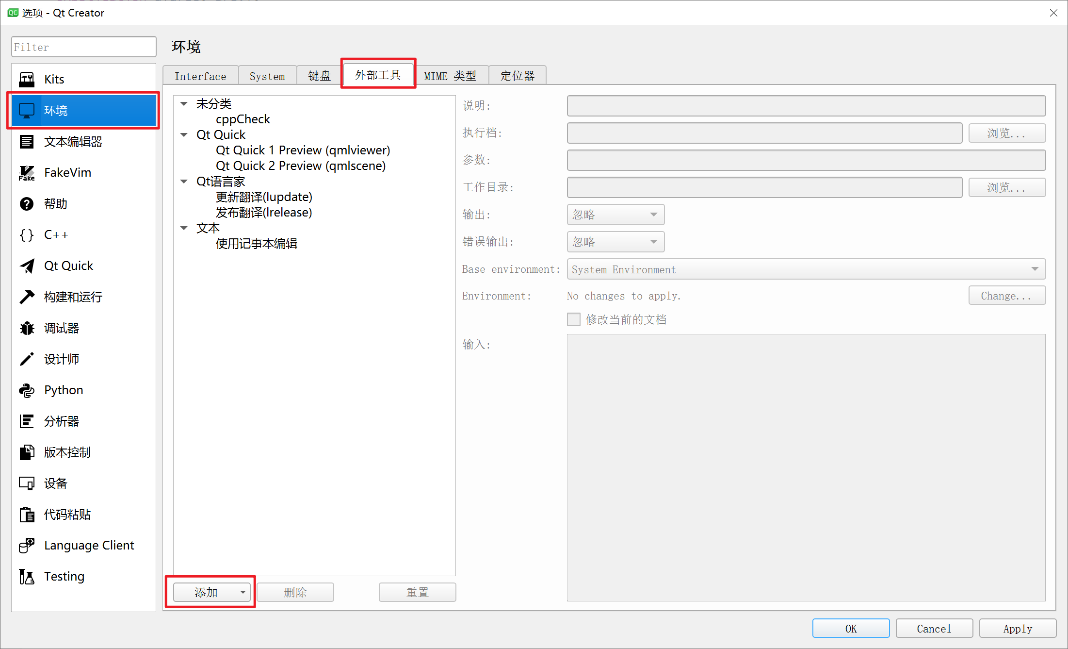The width and height of the screenshot is (1068, 649).
Task: Open the Python logo icon
Action: pos(27,390)
